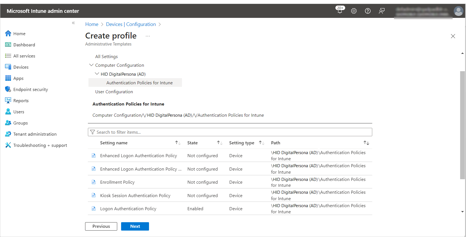Open the Logon Authentication Policy setting
This screenshot has width=466, height=237.
[x=128, y=209]
